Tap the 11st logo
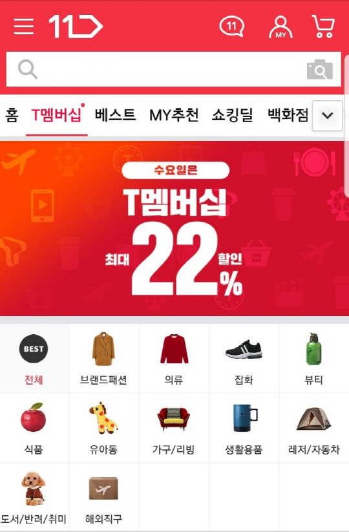Image resolution: width=349 pixels, height=532 pixels. click(x=76, y=26)
